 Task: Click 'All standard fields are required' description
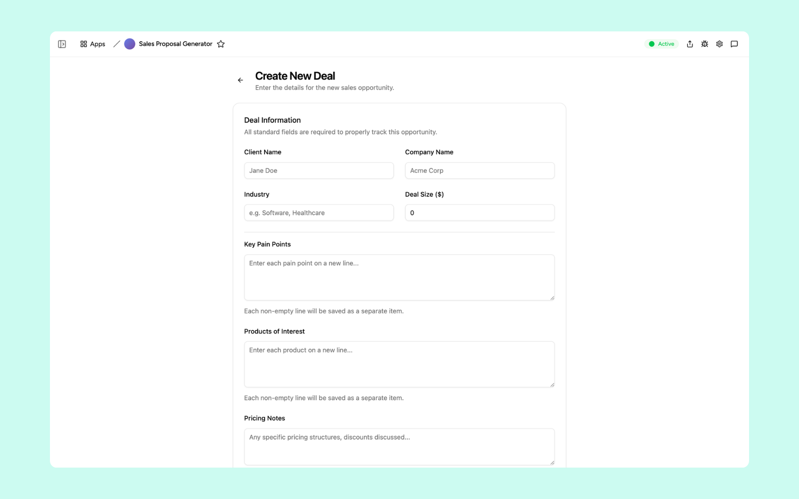click(x=340, y=132)
